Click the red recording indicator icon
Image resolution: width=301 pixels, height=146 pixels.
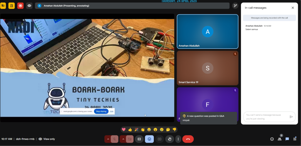[20, 6]
